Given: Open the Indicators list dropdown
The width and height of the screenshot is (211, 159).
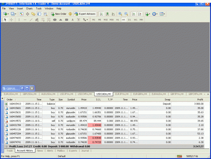Looking at the screenshot, I should coord(148,14).
